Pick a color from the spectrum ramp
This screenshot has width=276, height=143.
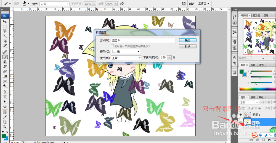[258, 89]
